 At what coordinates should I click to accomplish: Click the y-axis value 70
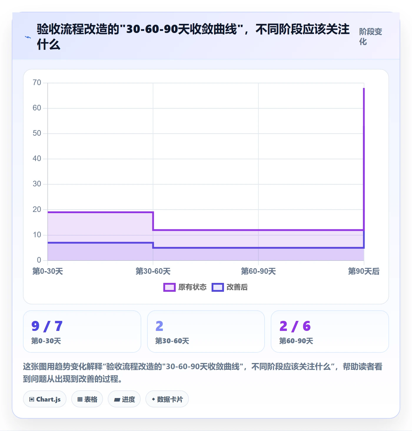(x=37, y=83)
